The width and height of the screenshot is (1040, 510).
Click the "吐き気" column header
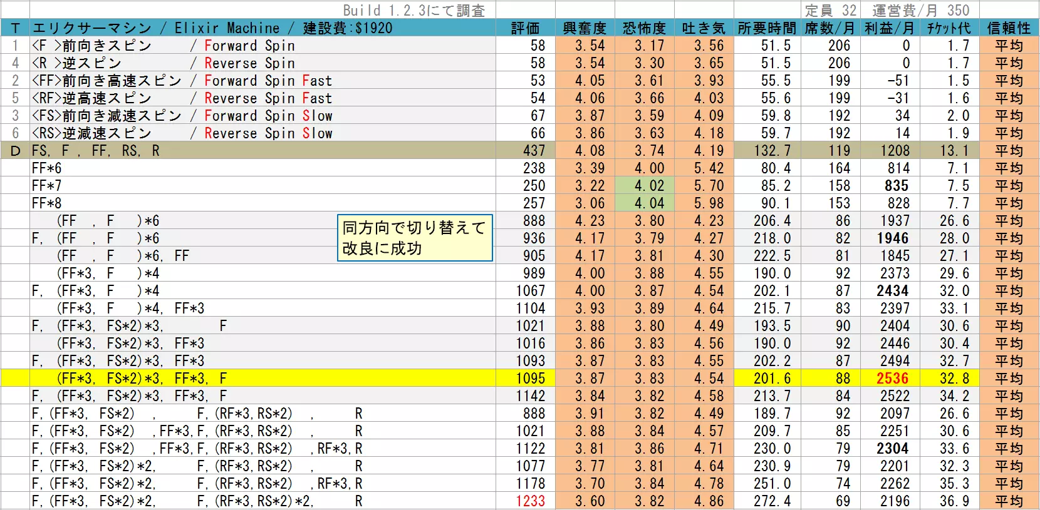704,28
